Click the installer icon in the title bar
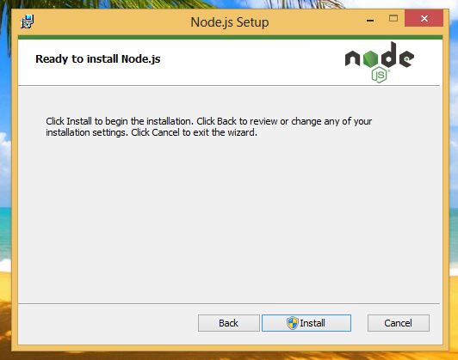Screen dimensions: 458x360 [x=28, y=21]
